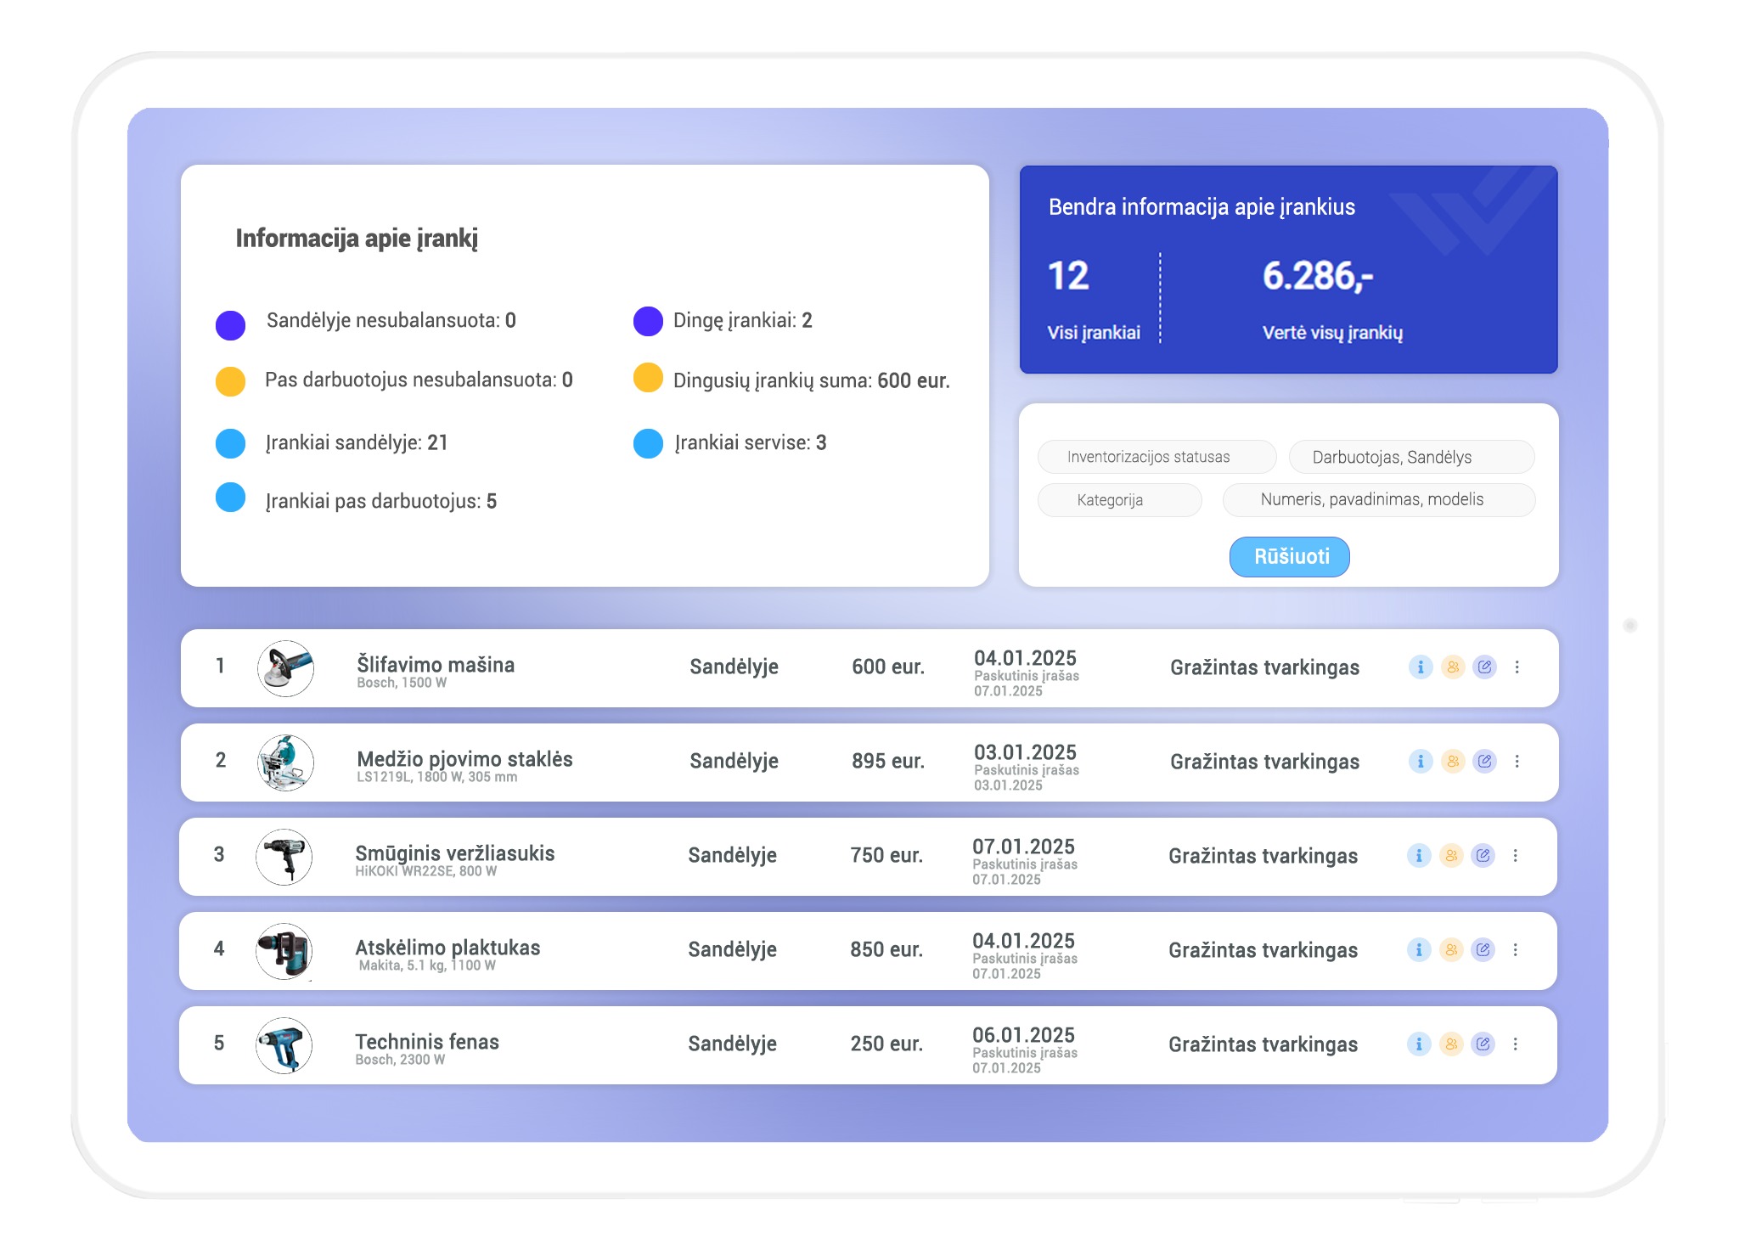Viewport: 1739px width, 1255px height.
Task: Click the Šlifavimo mašina tool thumbnail
Action: [x=285, y=668]
